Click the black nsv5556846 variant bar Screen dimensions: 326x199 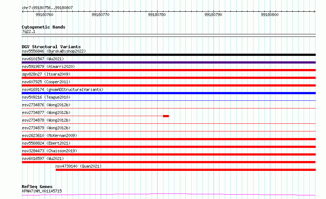(168, 55)
